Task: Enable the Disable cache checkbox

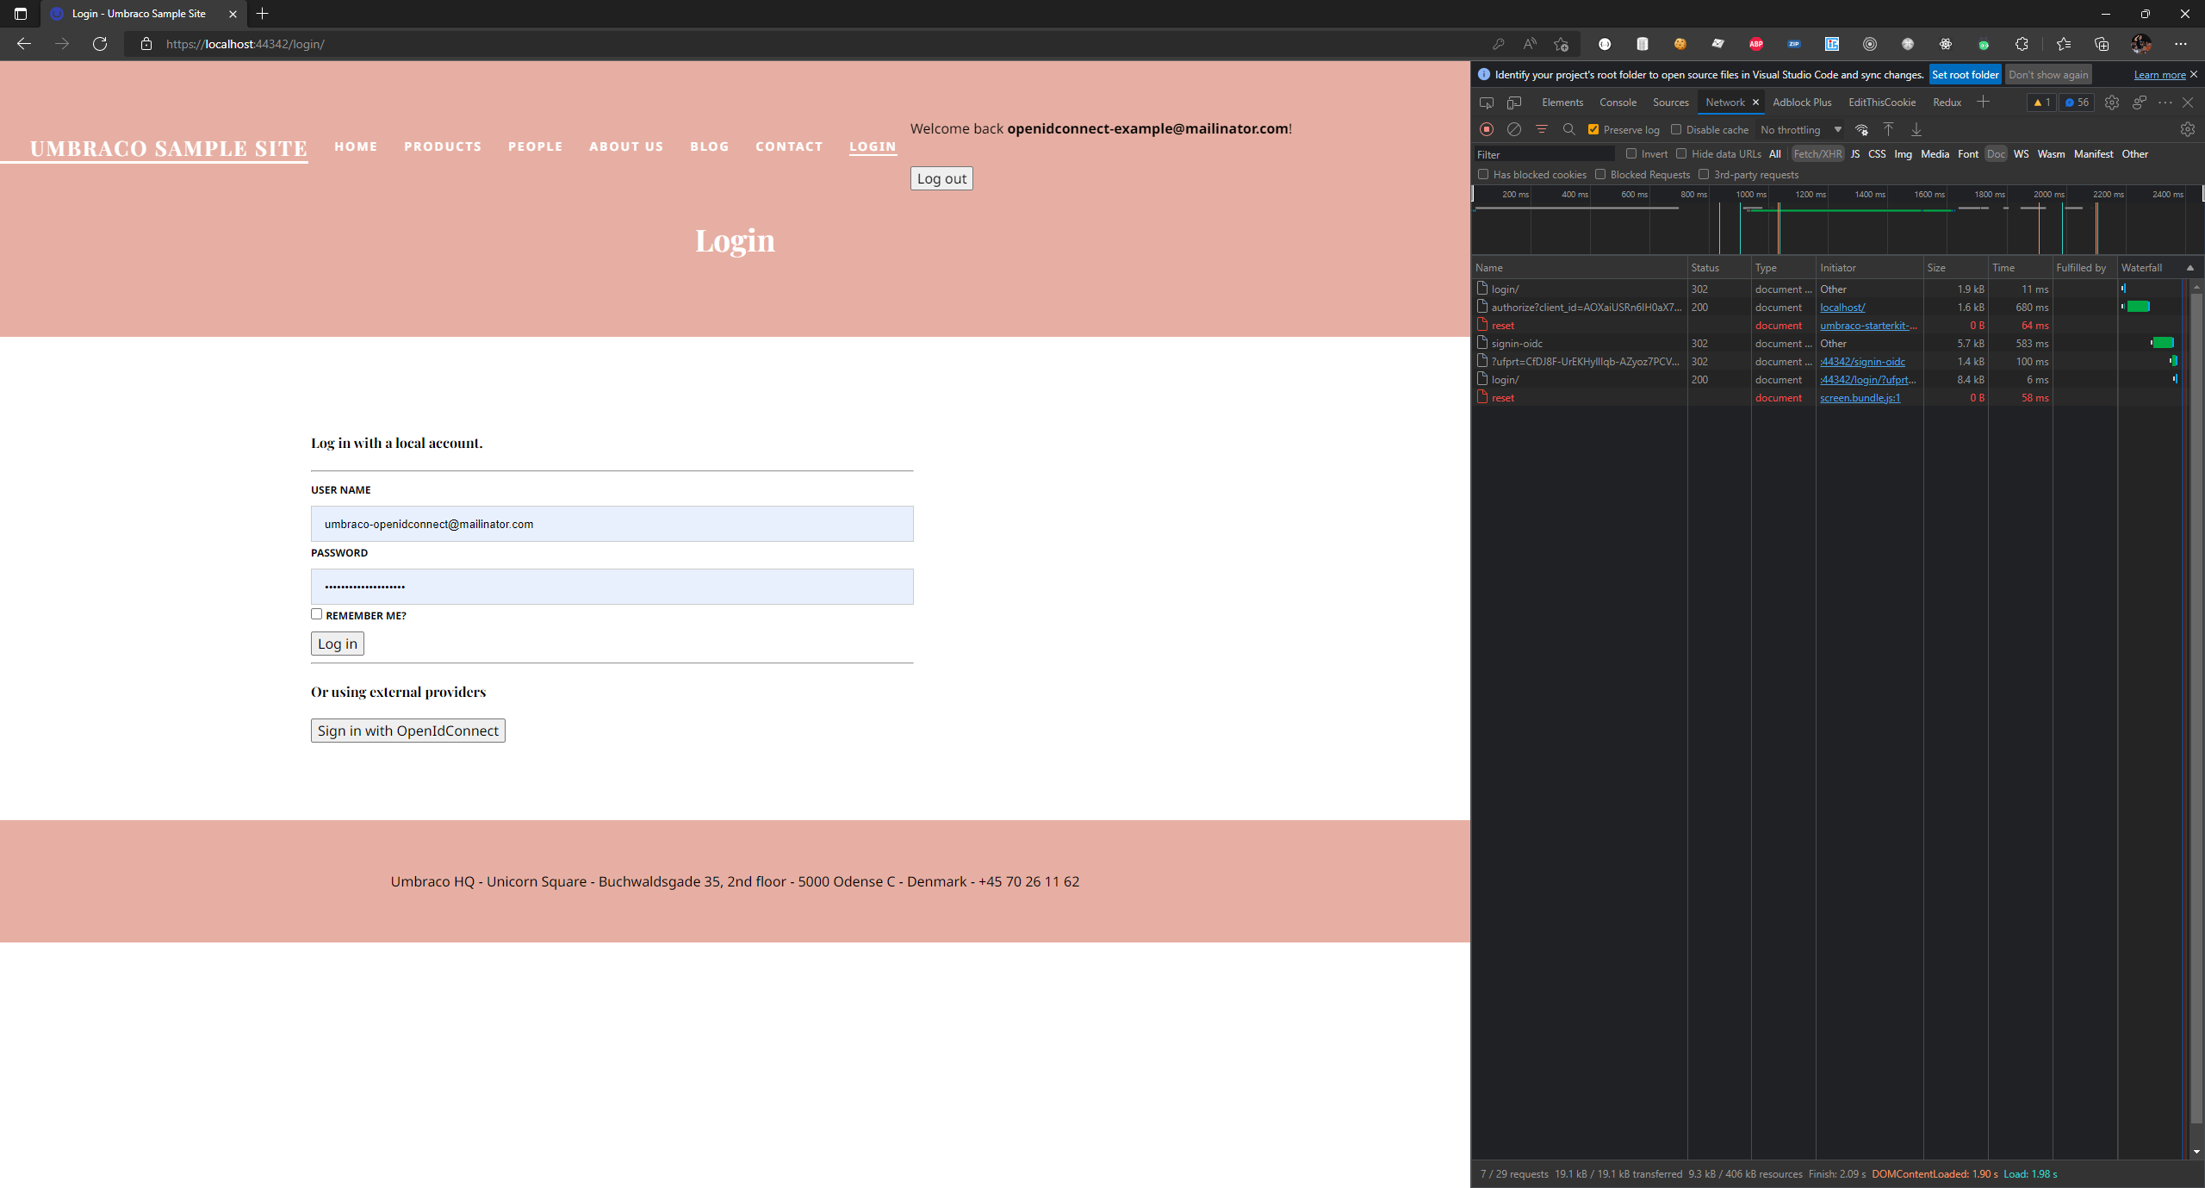Action: pyautogui.click(x=1678, y=129)
